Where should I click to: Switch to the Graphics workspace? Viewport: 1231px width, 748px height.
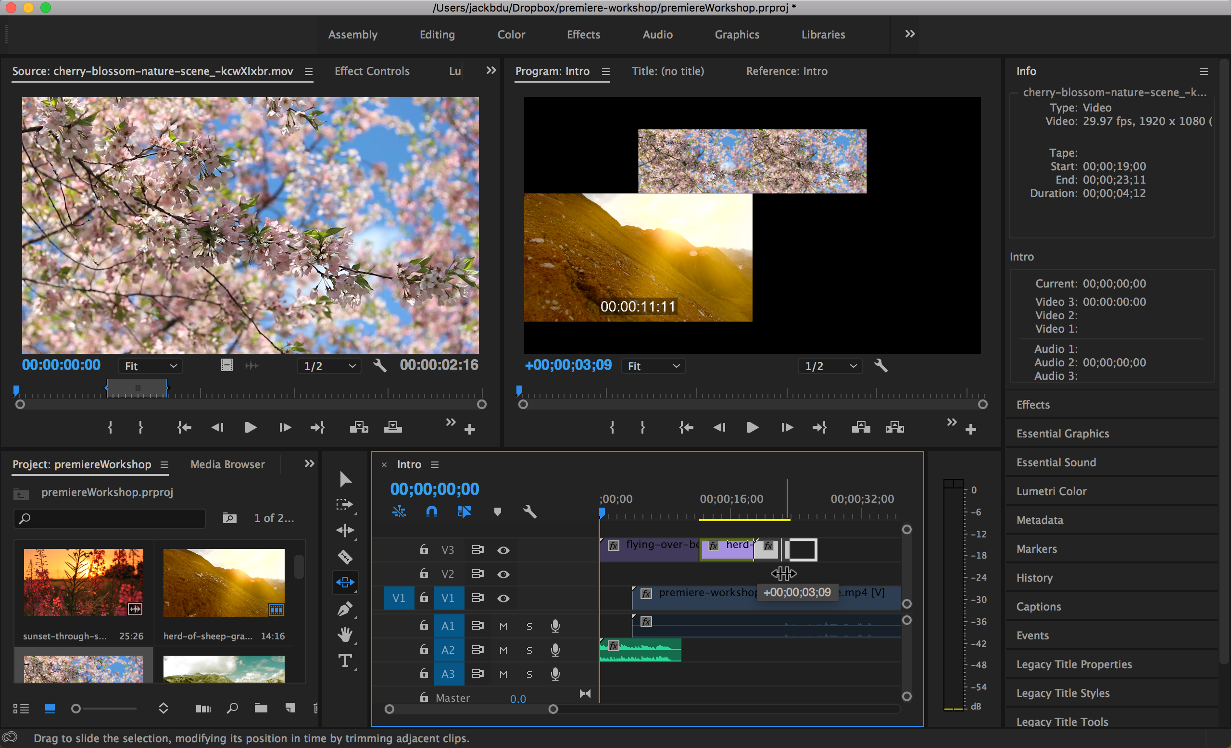point(737,35)
